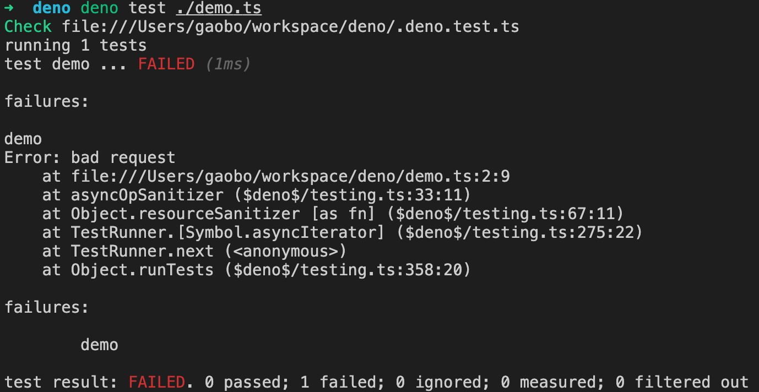Image resolution: width=759 pixels, height=392 pixels.
Task: Click the red FAILED in test result summary
Action: [x=157, y=382]
